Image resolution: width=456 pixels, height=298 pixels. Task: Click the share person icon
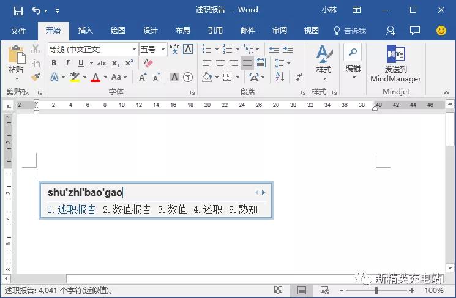point(391,31)
